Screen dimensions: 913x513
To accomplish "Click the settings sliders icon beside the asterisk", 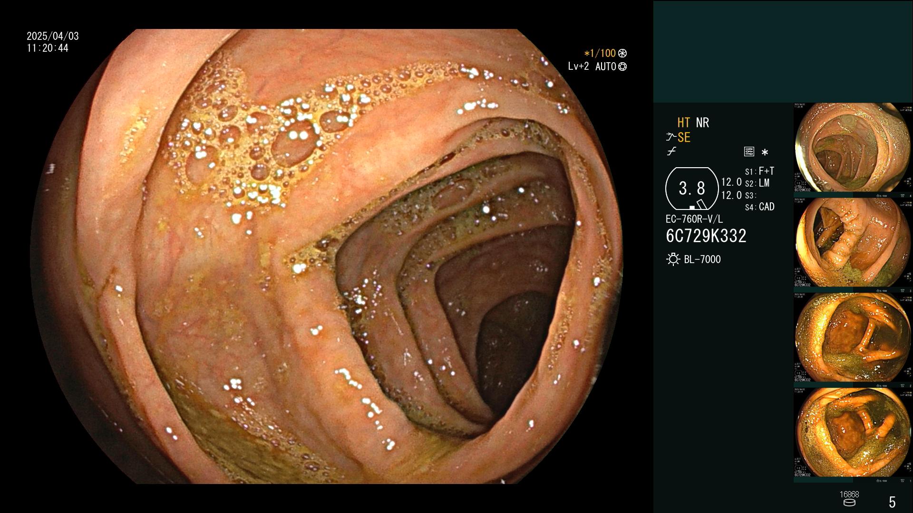I will [749, 152].
